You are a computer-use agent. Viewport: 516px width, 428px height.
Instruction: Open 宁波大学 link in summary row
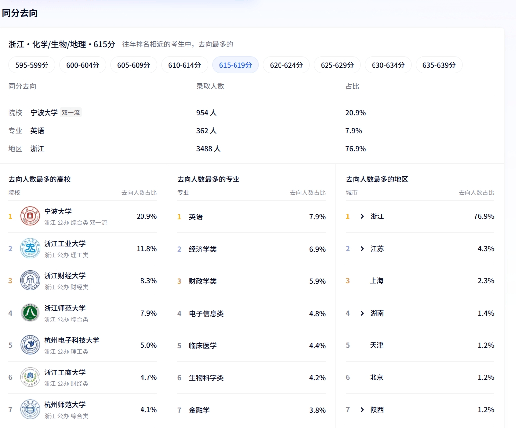(x=44, y=113)
